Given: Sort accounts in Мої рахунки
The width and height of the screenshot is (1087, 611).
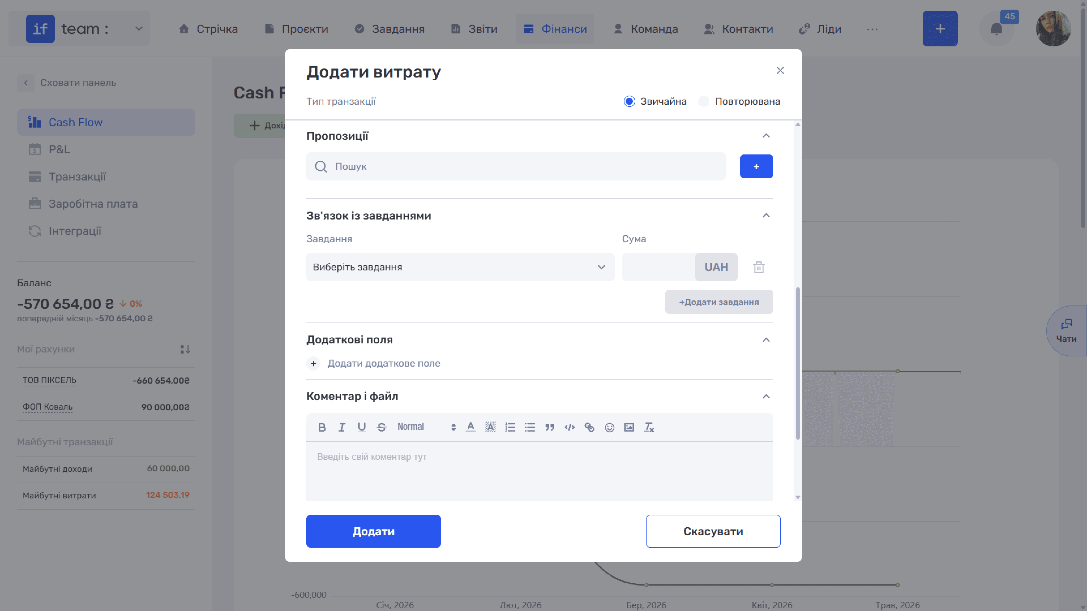Looking at the screenshot, I should (x=185, y=349).
